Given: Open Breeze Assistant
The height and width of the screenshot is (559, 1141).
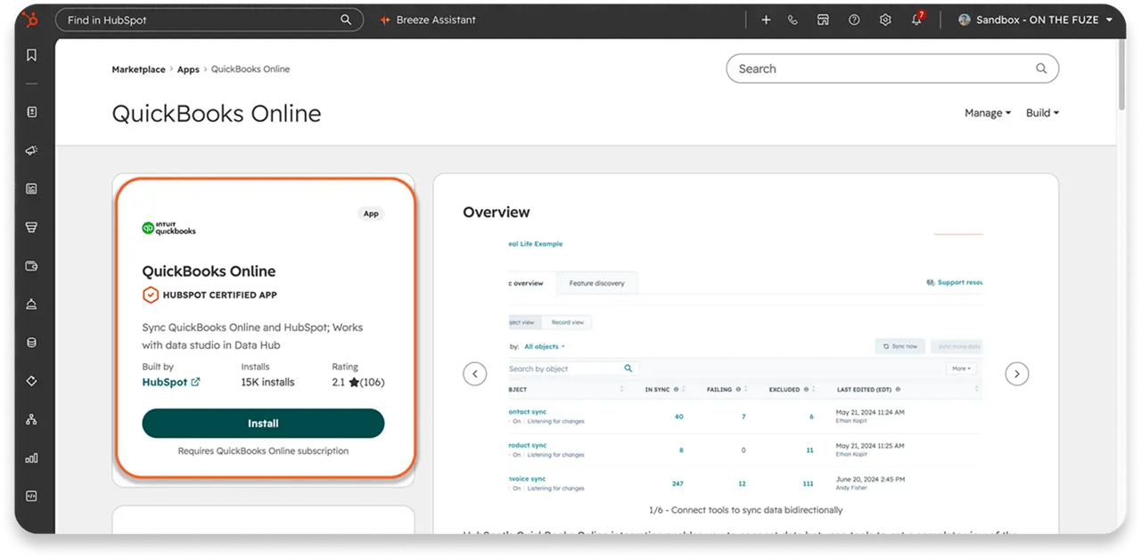Looking at the screenshot, I should tap(428, 20).
